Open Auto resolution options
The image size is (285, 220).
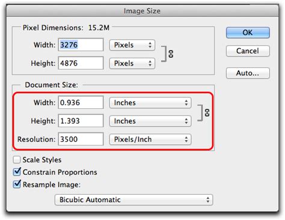click(248, 73)
